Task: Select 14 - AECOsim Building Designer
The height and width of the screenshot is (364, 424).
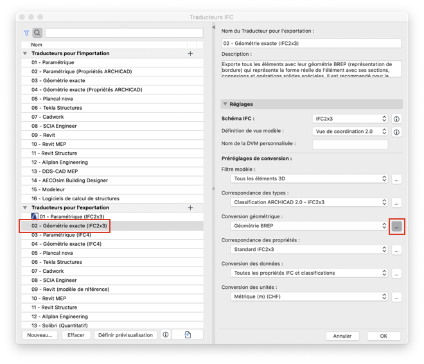Action: click(x=112, y=180)
